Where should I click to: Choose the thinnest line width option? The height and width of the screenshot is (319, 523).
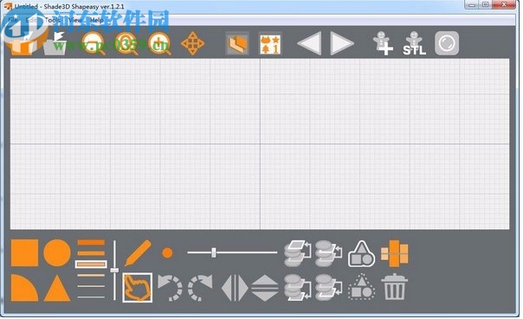[91, 297]
